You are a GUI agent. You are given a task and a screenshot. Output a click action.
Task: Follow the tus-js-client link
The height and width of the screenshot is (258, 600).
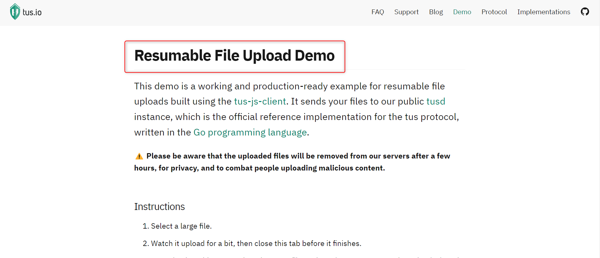[260, 101]
